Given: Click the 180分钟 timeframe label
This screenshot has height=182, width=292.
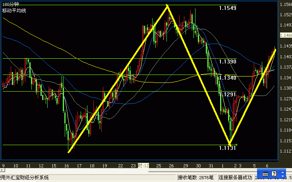Looking at the screenshot, I should coord(10,4).
